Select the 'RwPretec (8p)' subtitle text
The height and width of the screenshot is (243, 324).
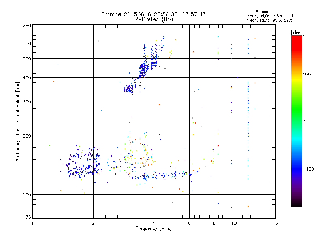click(153, 19)
